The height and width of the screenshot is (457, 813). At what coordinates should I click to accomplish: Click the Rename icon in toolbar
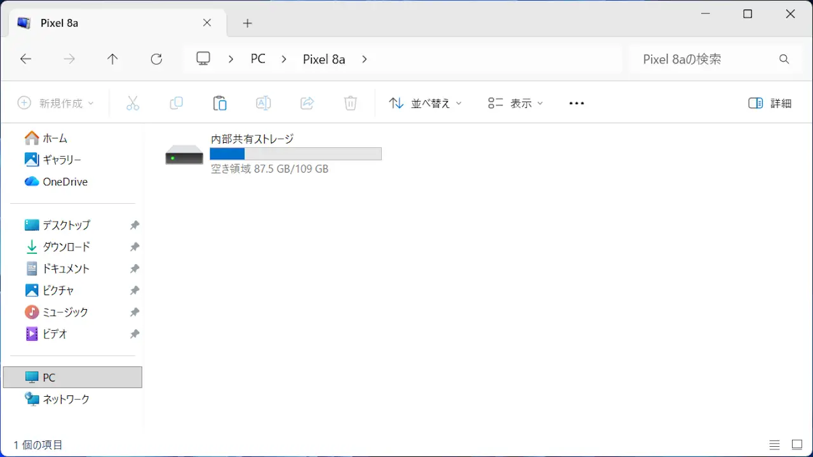[x=263, y=103]
